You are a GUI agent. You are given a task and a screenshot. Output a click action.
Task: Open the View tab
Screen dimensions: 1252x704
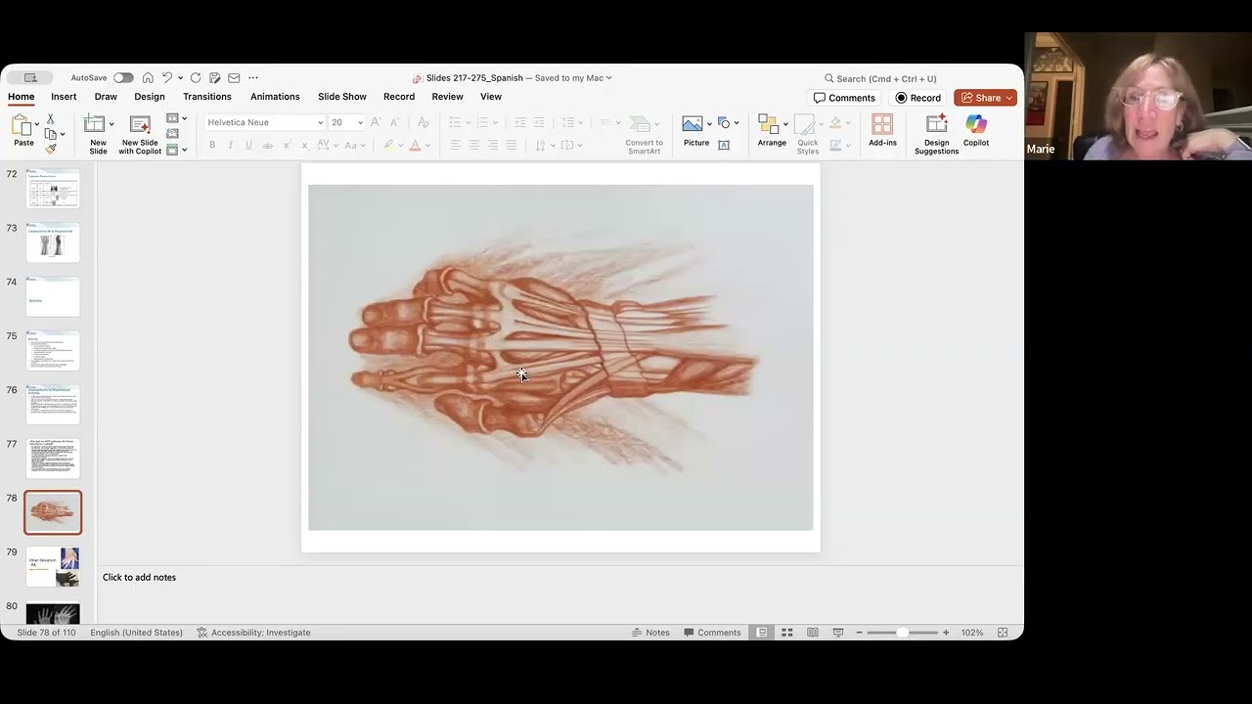pyautogui.click(x=491, y=97)
